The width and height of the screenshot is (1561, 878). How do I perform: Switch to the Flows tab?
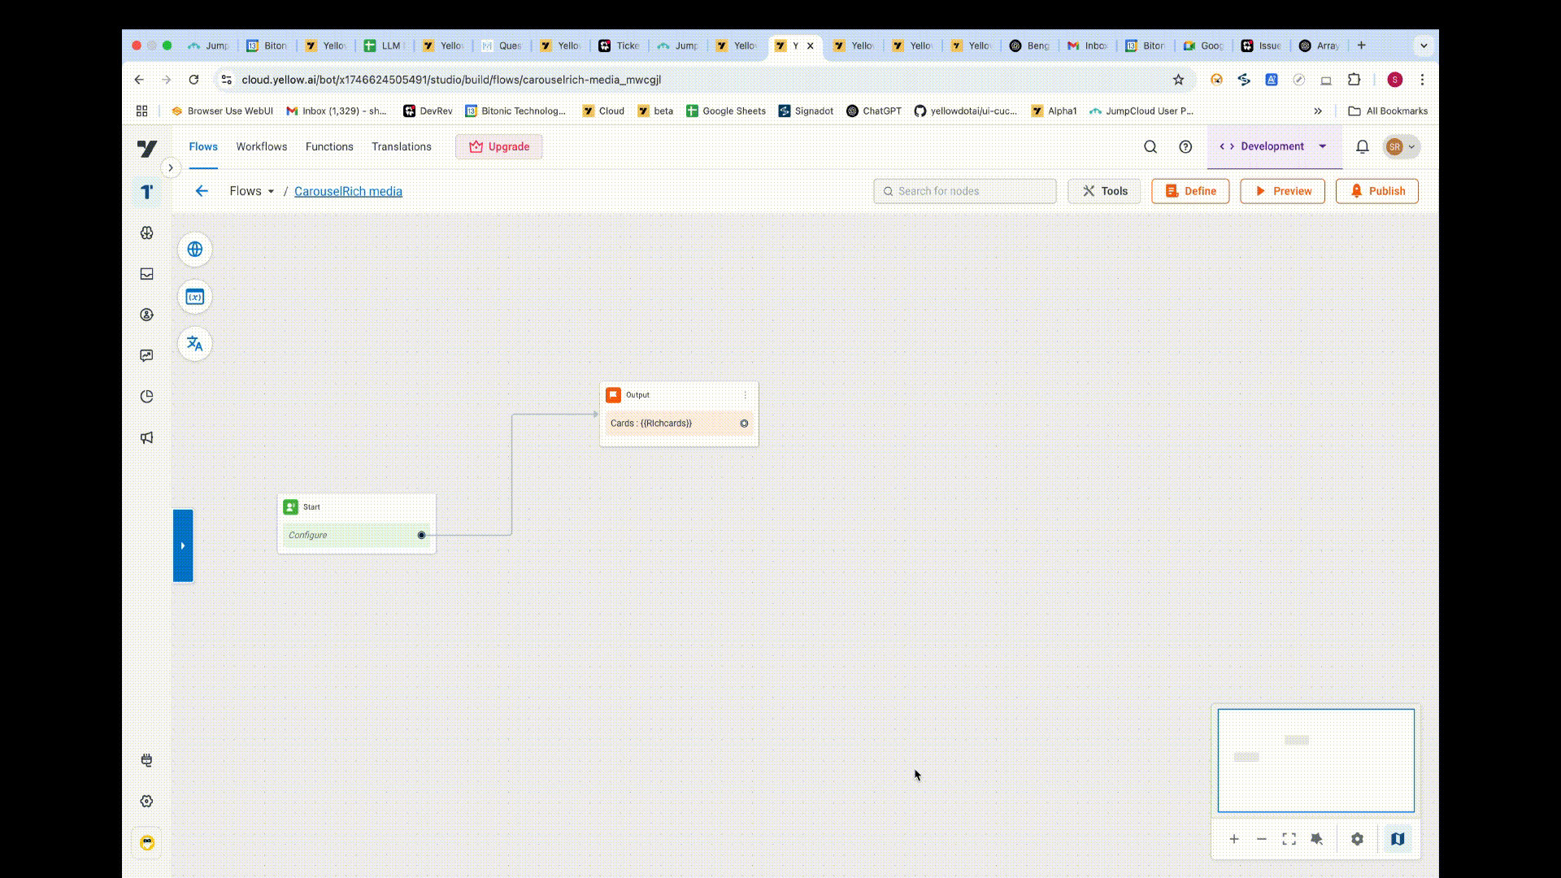(203, 147)
